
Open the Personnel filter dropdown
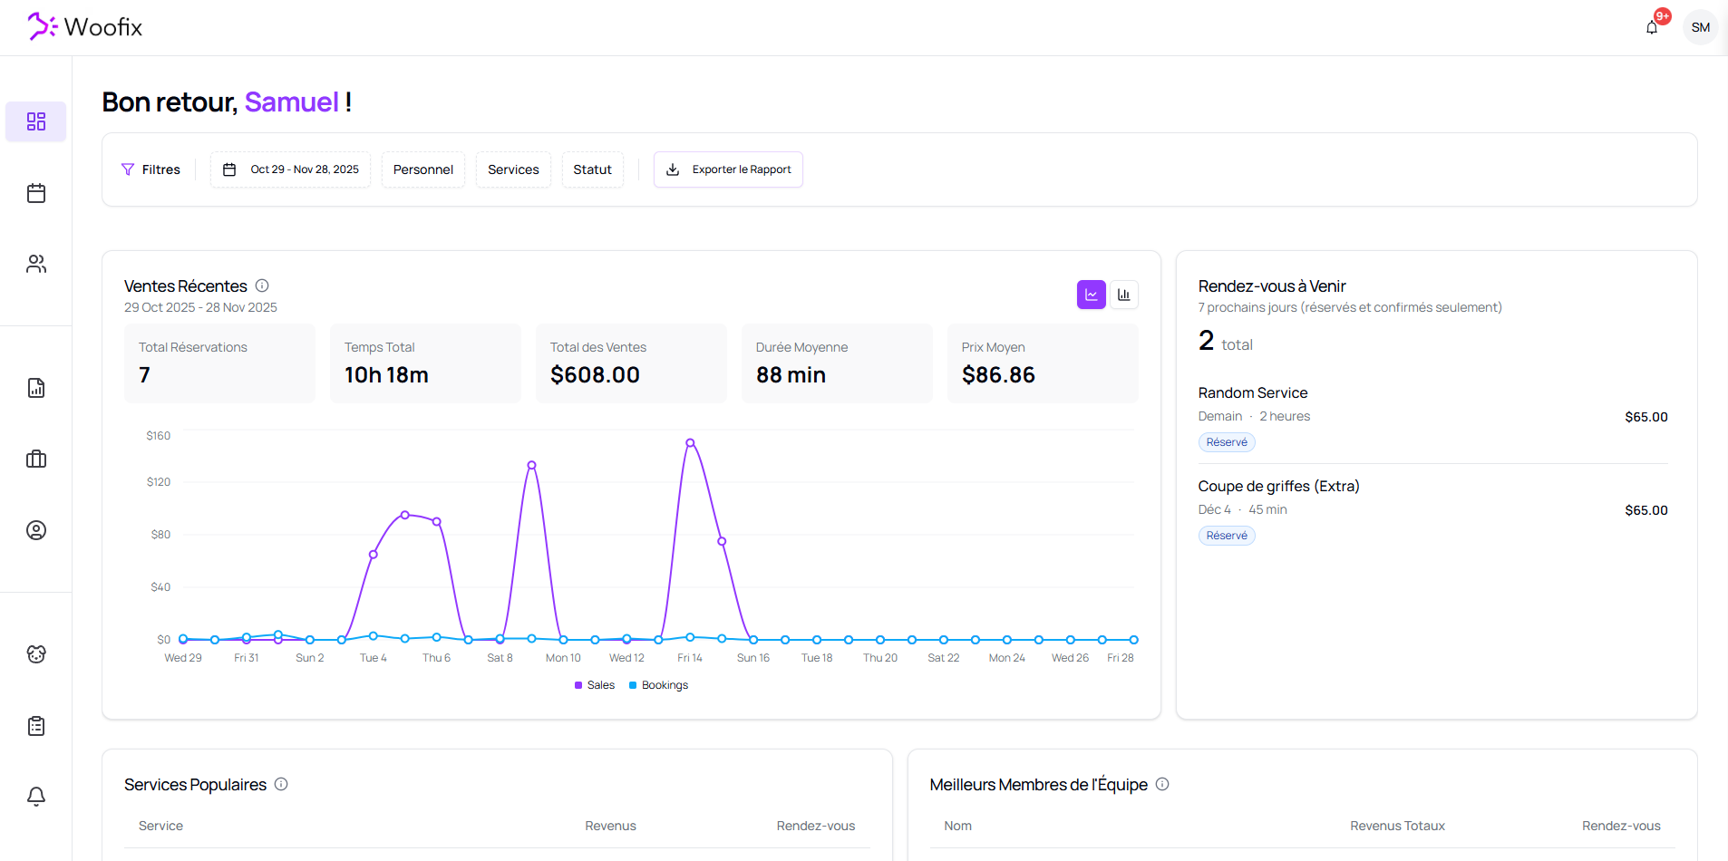click(x=422, y=169)
